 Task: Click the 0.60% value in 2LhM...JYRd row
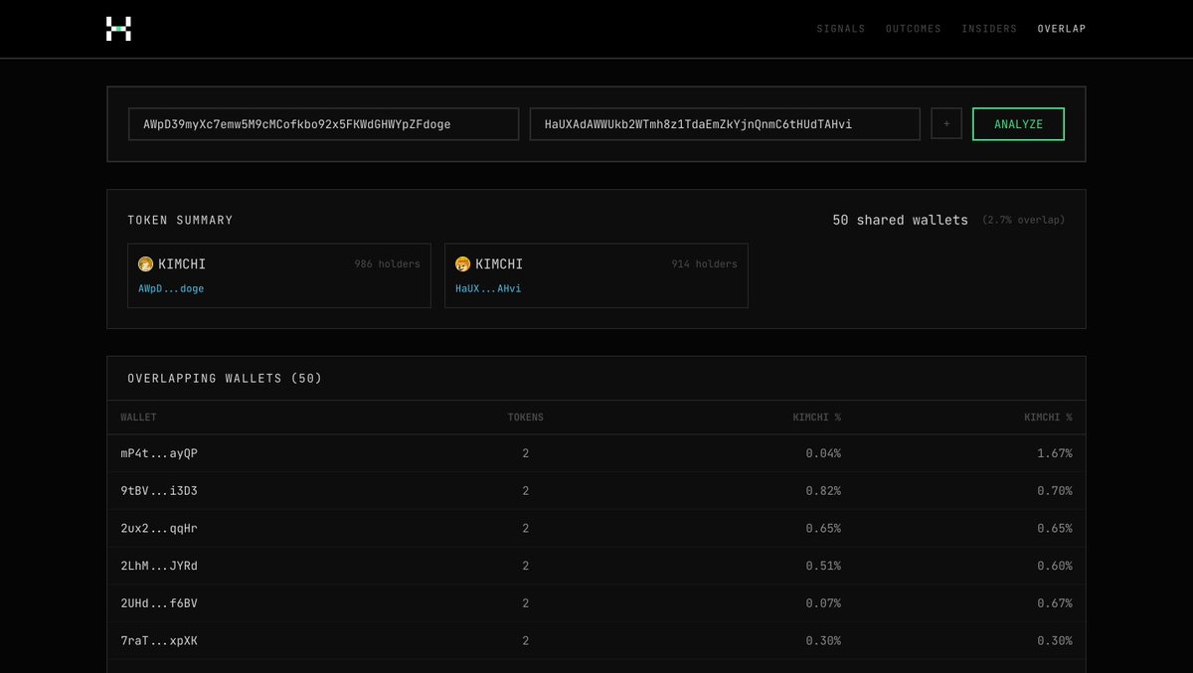[x=1055, y=566]
